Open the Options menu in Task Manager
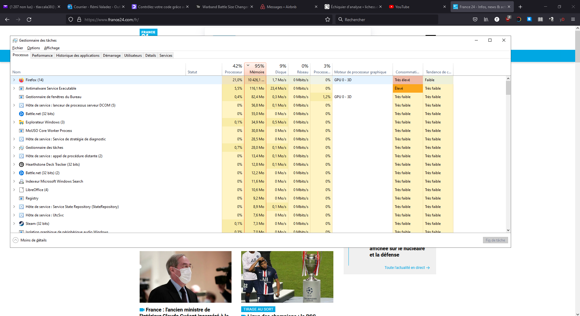 click(34, 48)
